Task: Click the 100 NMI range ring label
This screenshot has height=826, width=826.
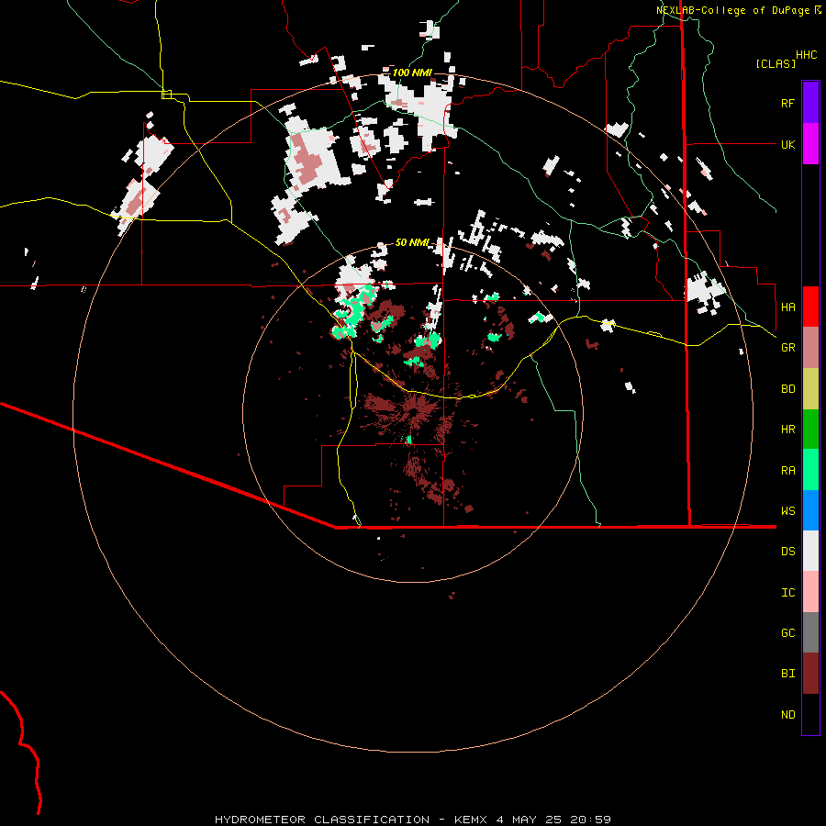Action: (x=412, y=73)
